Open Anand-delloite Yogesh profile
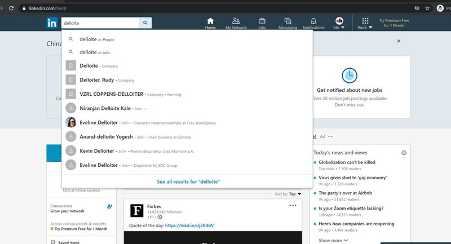 [187, 137]
